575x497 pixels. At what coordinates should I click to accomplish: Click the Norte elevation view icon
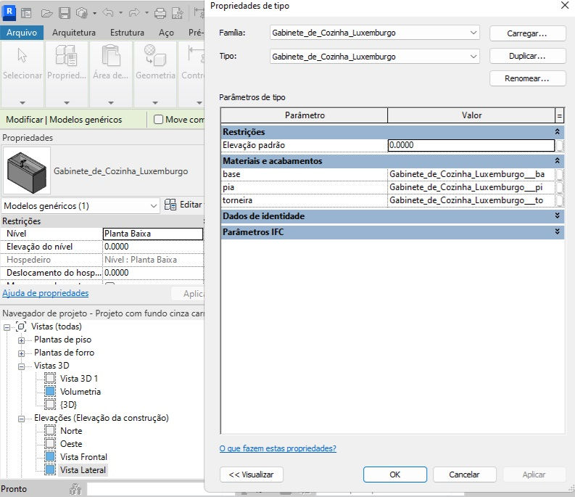pyautogui.click(x=50, y=430)
